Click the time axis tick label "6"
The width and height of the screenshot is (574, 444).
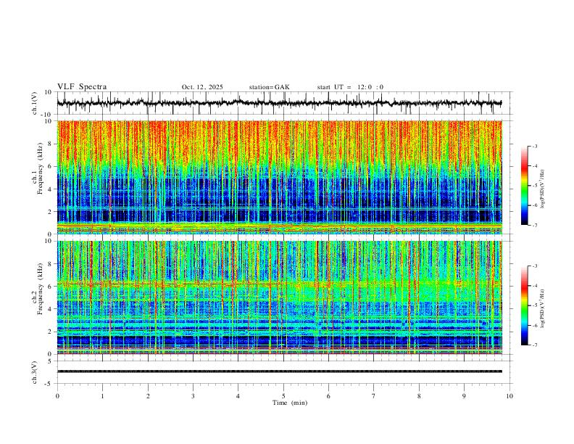328,396
